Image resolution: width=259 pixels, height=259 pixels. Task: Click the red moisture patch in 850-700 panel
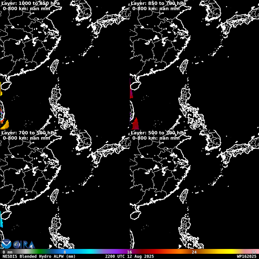[x=135, y=124]
